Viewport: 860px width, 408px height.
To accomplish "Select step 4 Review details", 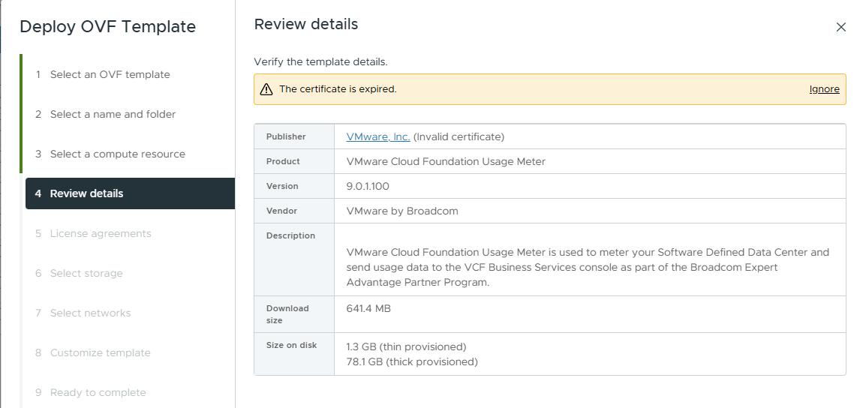I will tap(86, 193).
